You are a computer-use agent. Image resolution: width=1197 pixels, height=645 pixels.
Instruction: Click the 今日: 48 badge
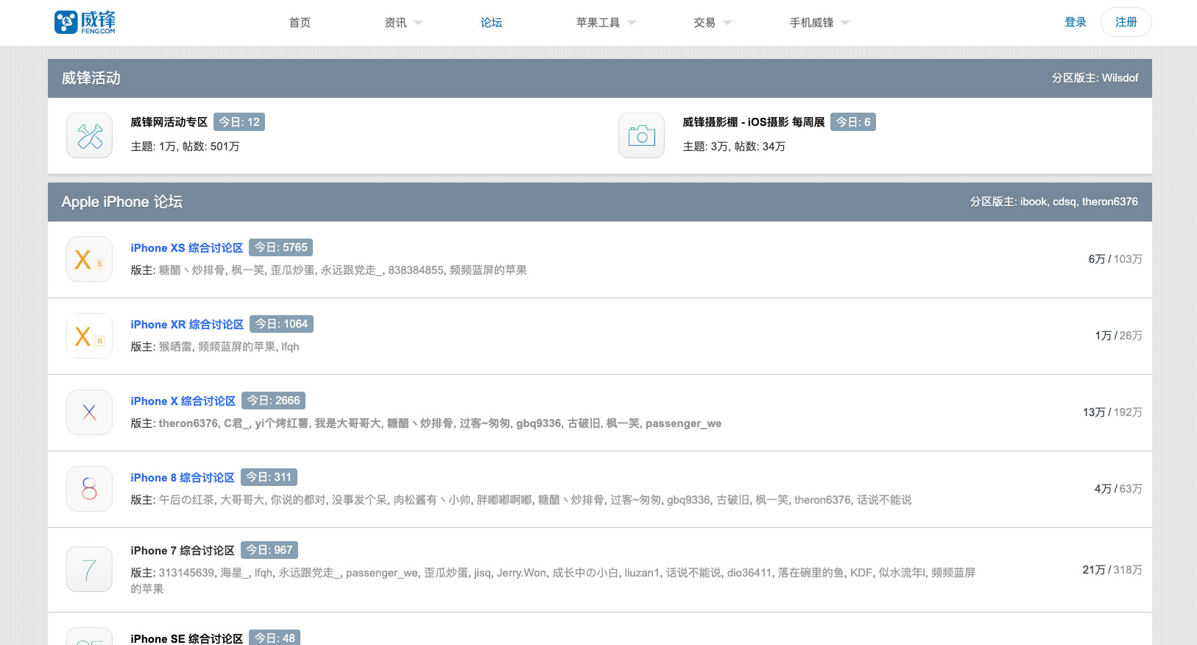275,638
